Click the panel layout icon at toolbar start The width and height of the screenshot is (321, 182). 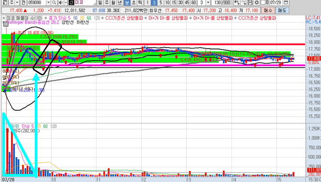(x=5, y=3)
